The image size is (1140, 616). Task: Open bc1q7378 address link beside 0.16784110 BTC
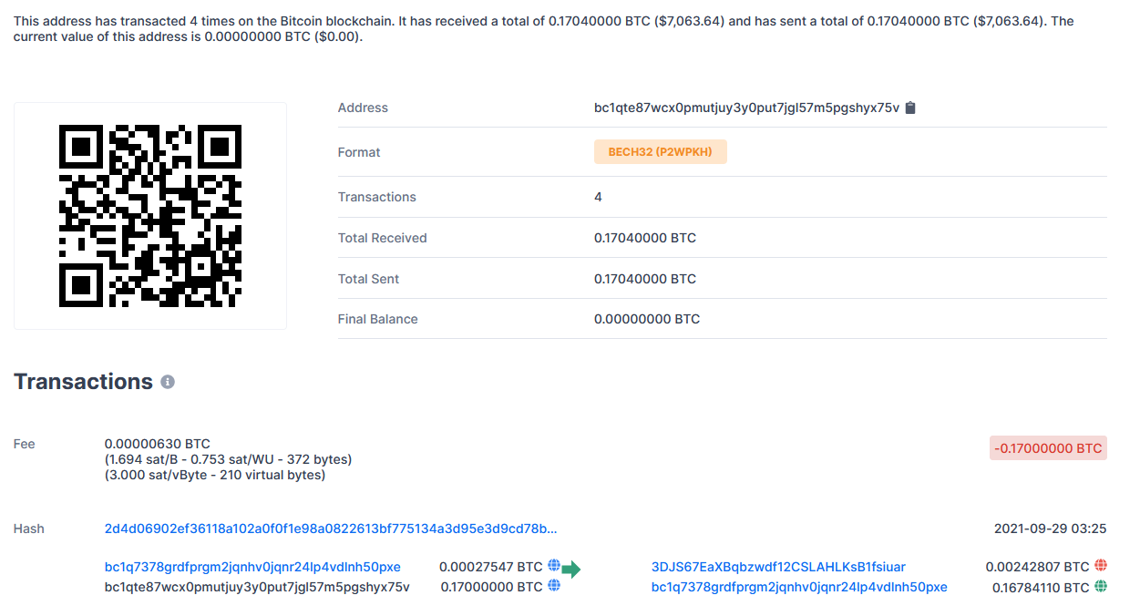click(799, 587)
